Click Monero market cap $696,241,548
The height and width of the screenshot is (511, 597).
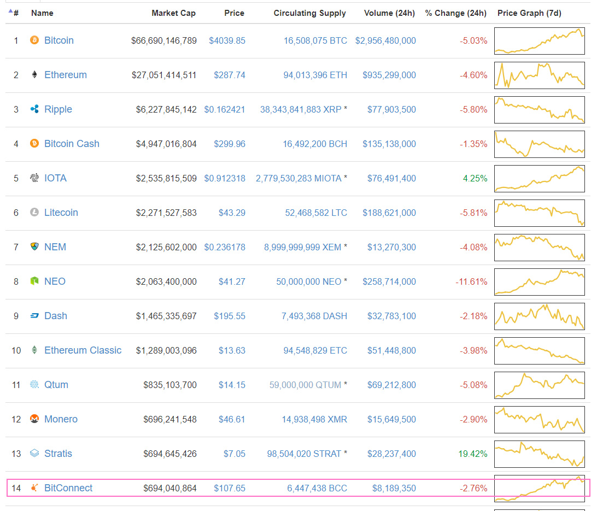[170, 419]
